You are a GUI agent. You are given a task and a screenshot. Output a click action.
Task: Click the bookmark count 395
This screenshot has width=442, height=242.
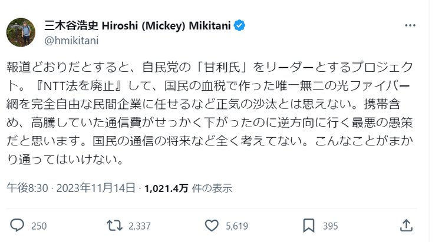click(331, 226)
